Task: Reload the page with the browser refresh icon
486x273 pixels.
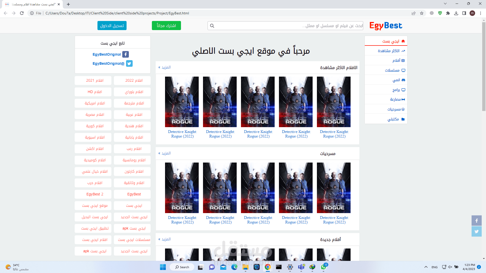Action: [x=22, y=13]
